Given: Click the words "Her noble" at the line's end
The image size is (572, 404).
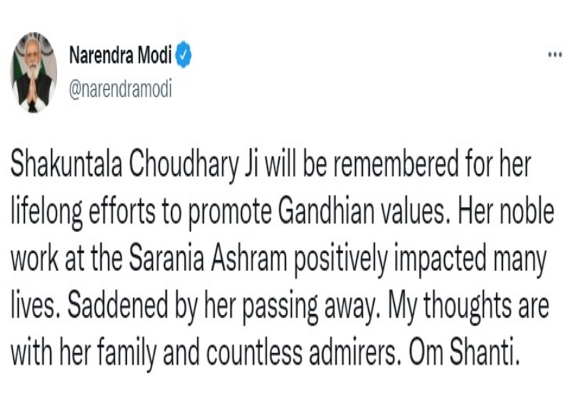Looking at the screenshot, I should point(506,211).
